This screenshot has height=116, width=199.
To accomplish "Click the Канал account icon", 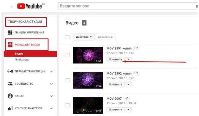I will [x=10, y=96].
